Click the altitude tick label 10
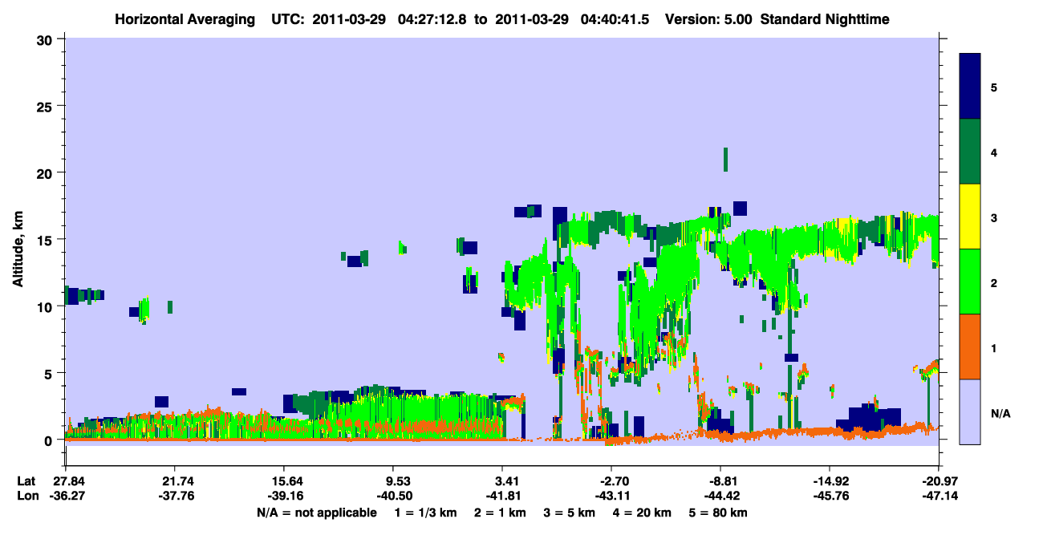 (x=47, y=306)
